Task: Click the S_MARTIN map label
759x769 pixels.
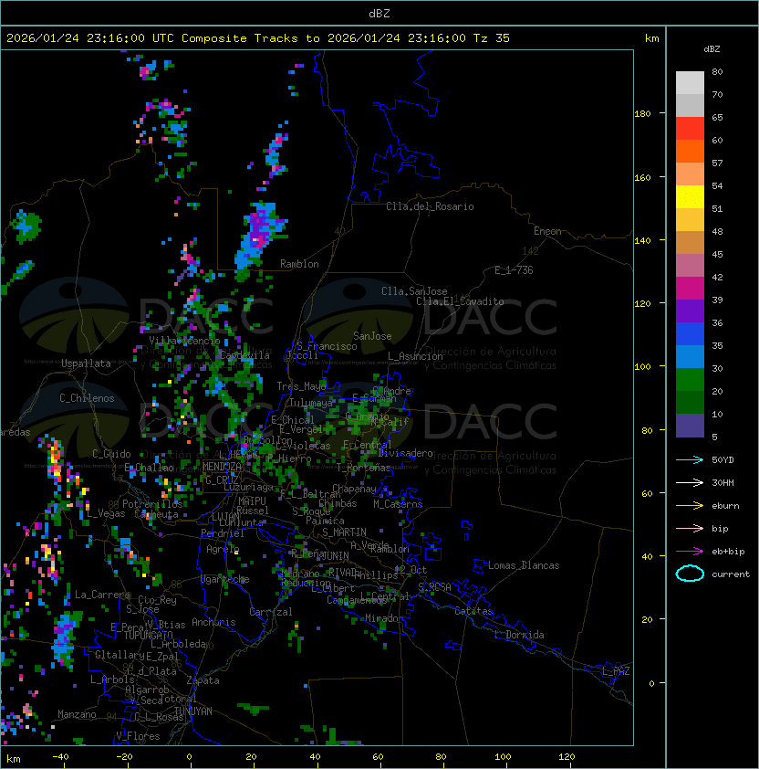Action: tap(344, 532)
